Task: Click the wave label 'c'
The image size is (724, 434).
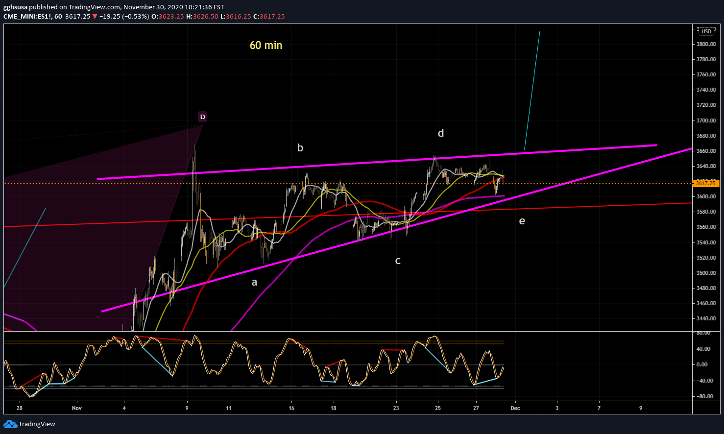Action: (x=398, y=261)
